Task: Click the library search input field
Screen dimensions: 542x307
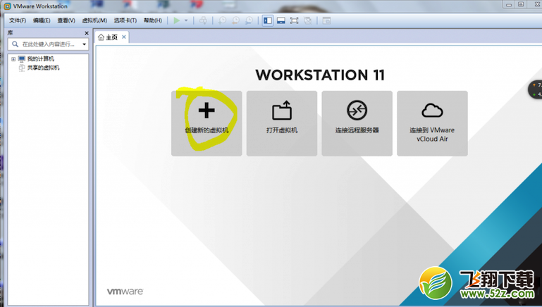Action: (48, 44)
